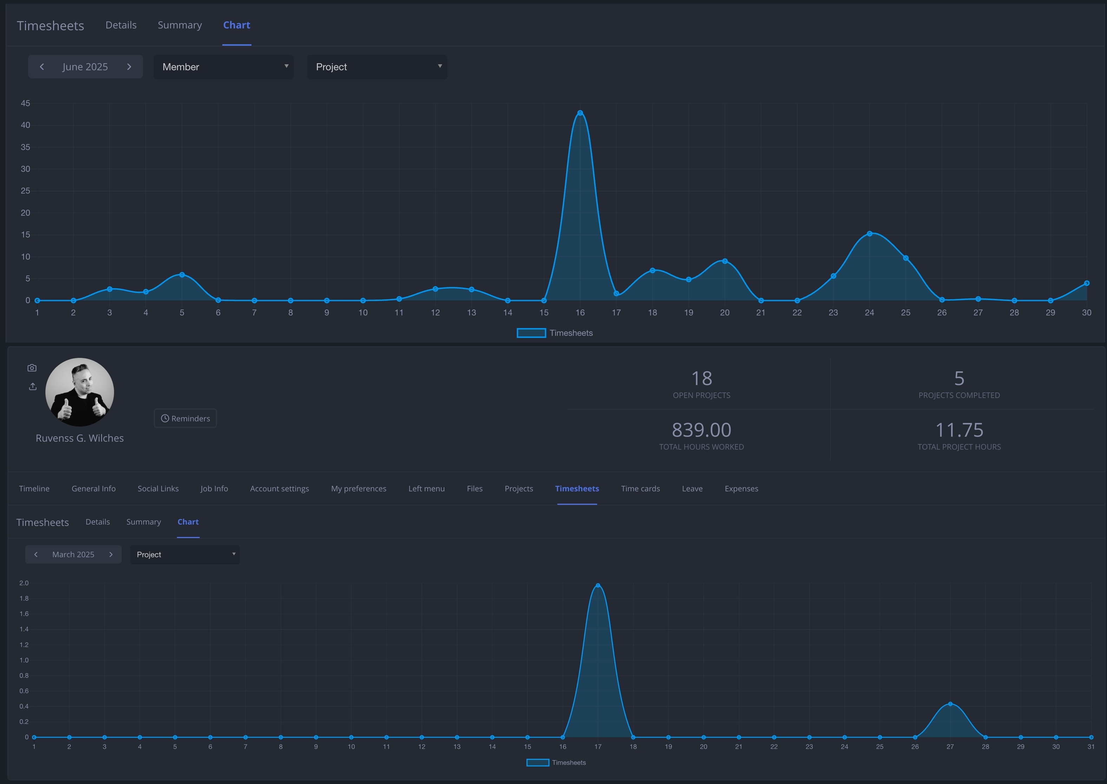
Task: Open the Timeline tab for Ruvenss G. Wilches
Action: (34, 489)
